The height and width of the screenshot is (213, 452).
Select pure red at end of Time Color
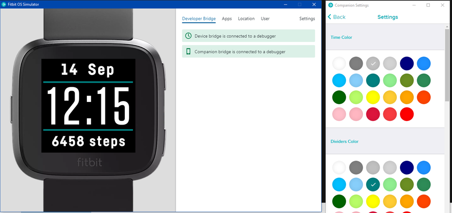tap(407, 115)
